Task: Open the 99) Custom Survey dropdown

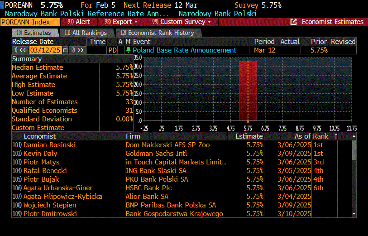Action: tap(182, 22)
